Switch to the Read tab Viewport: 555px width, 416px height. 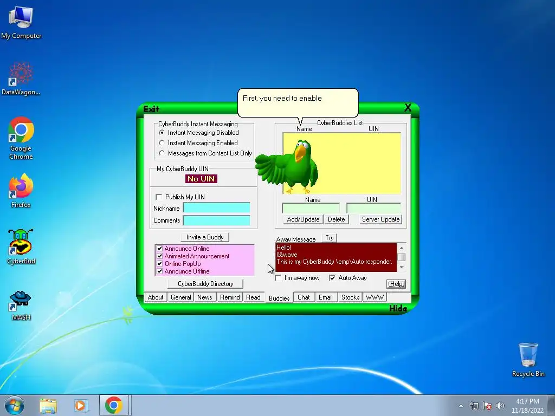[x=253, y=297]
